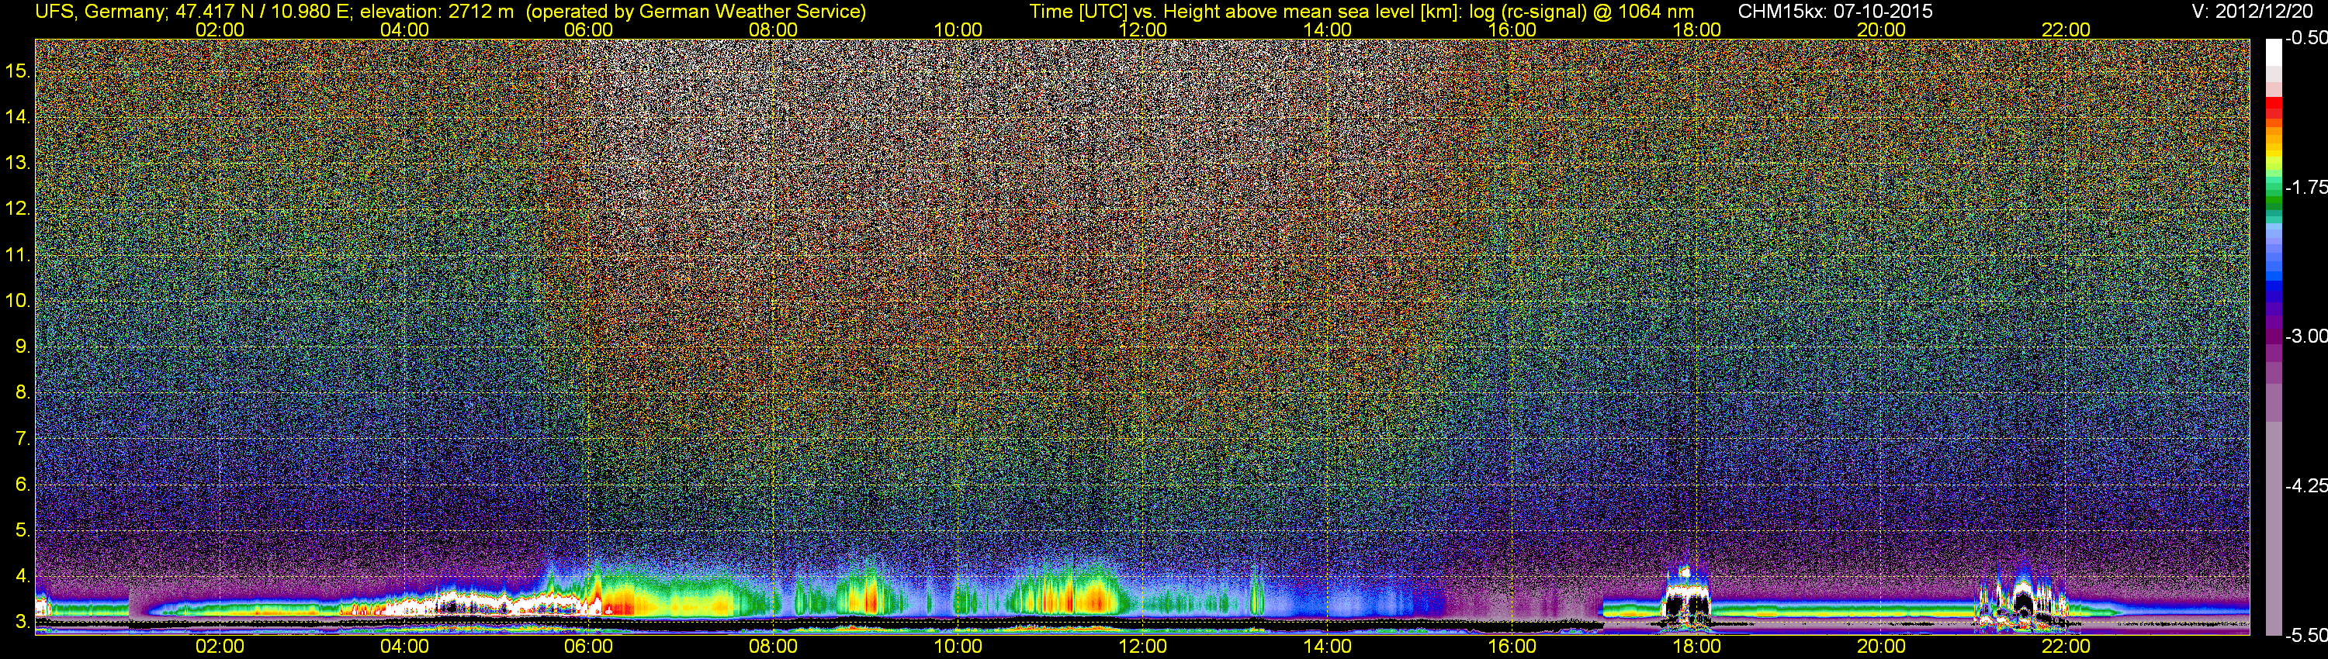This screenshot has height=659, width=2328.
Task: Click the -5.50 color scale value
Action: [2305, 636]
